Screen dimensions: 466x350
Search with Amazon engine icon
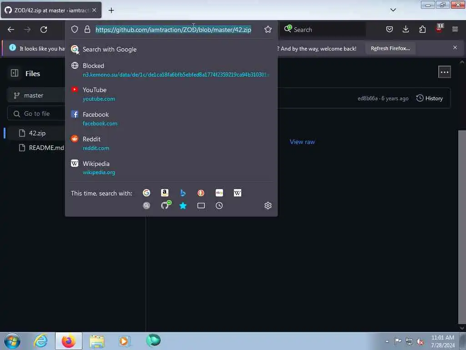[165, 193]
